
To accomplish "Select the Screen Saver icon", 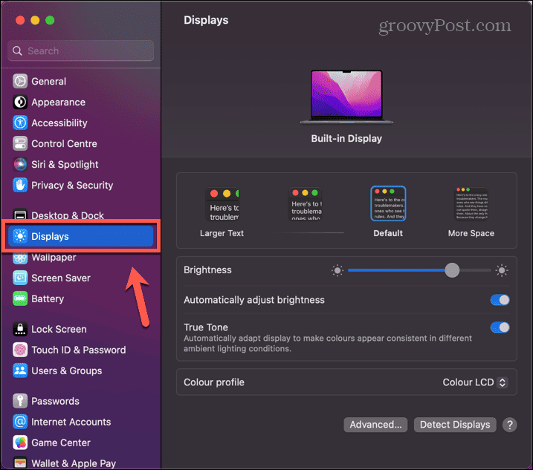I will point(20,278).
